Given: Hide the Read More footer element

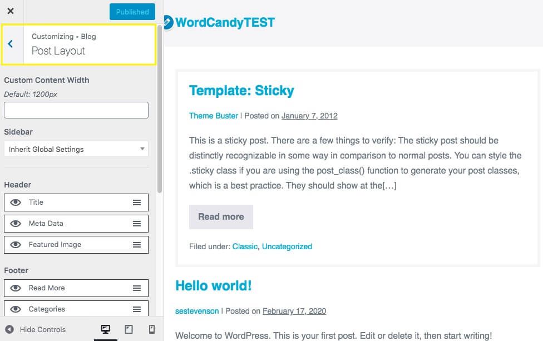Looking at the screenshot, I should click(16, 288).
